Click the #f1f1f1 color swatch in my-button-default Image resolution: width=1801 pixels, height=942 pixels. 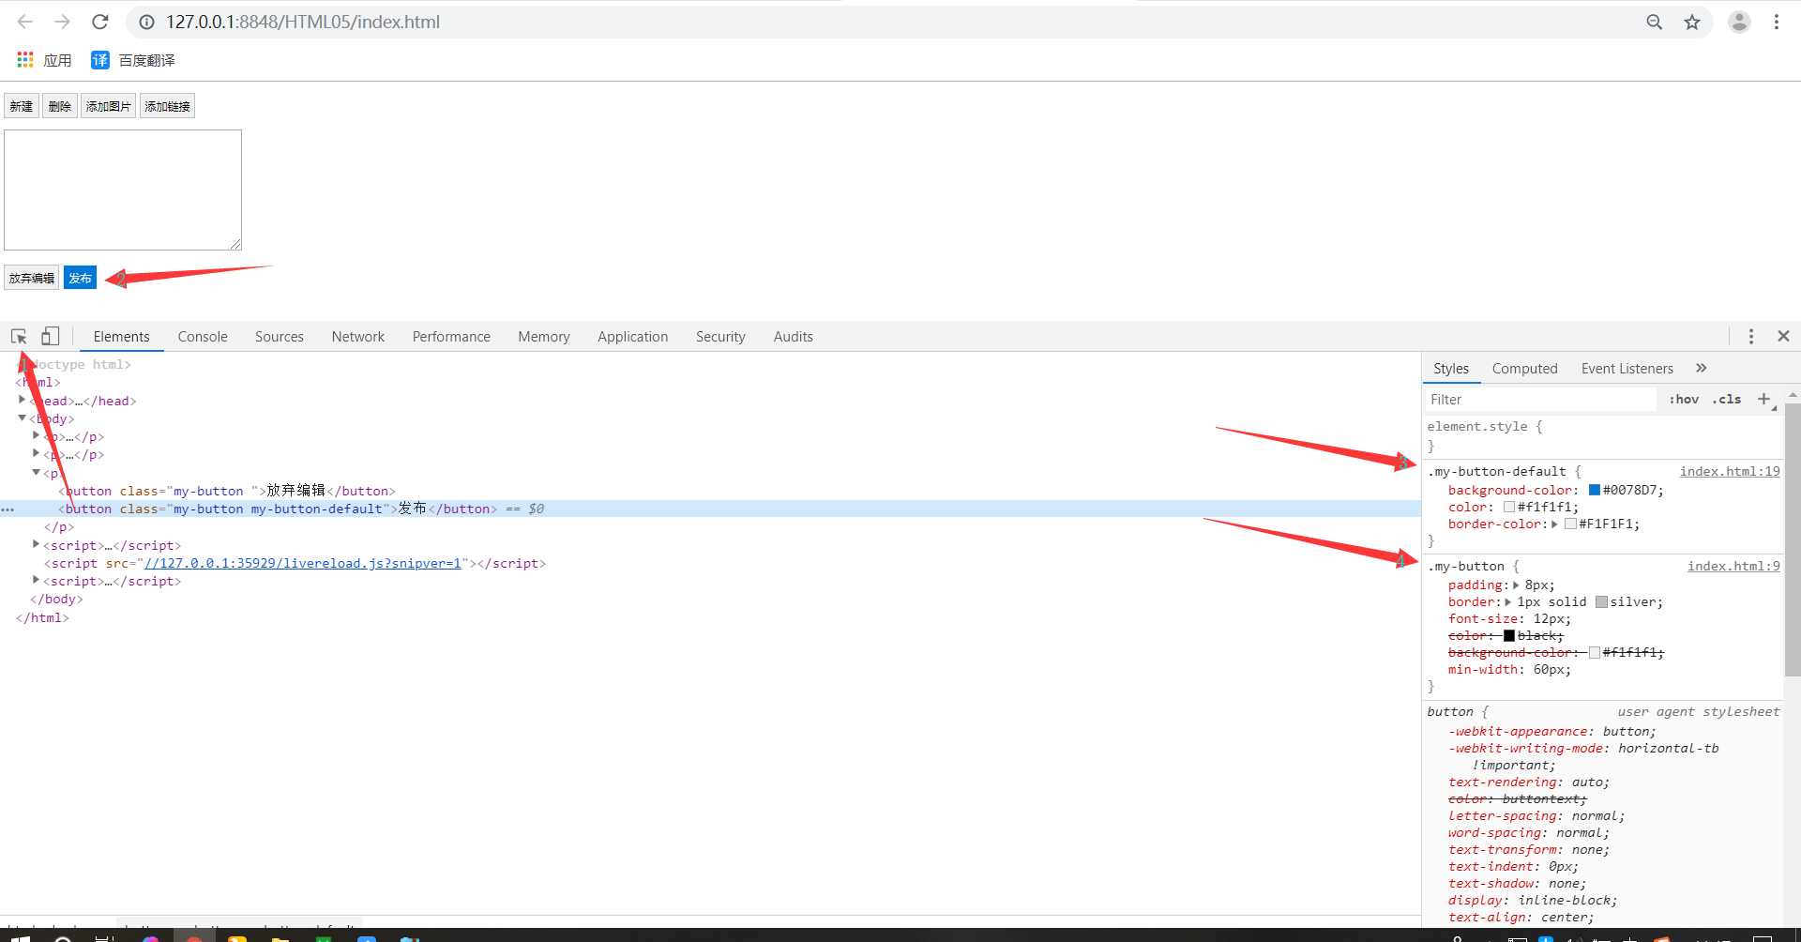pos(1509,507)
